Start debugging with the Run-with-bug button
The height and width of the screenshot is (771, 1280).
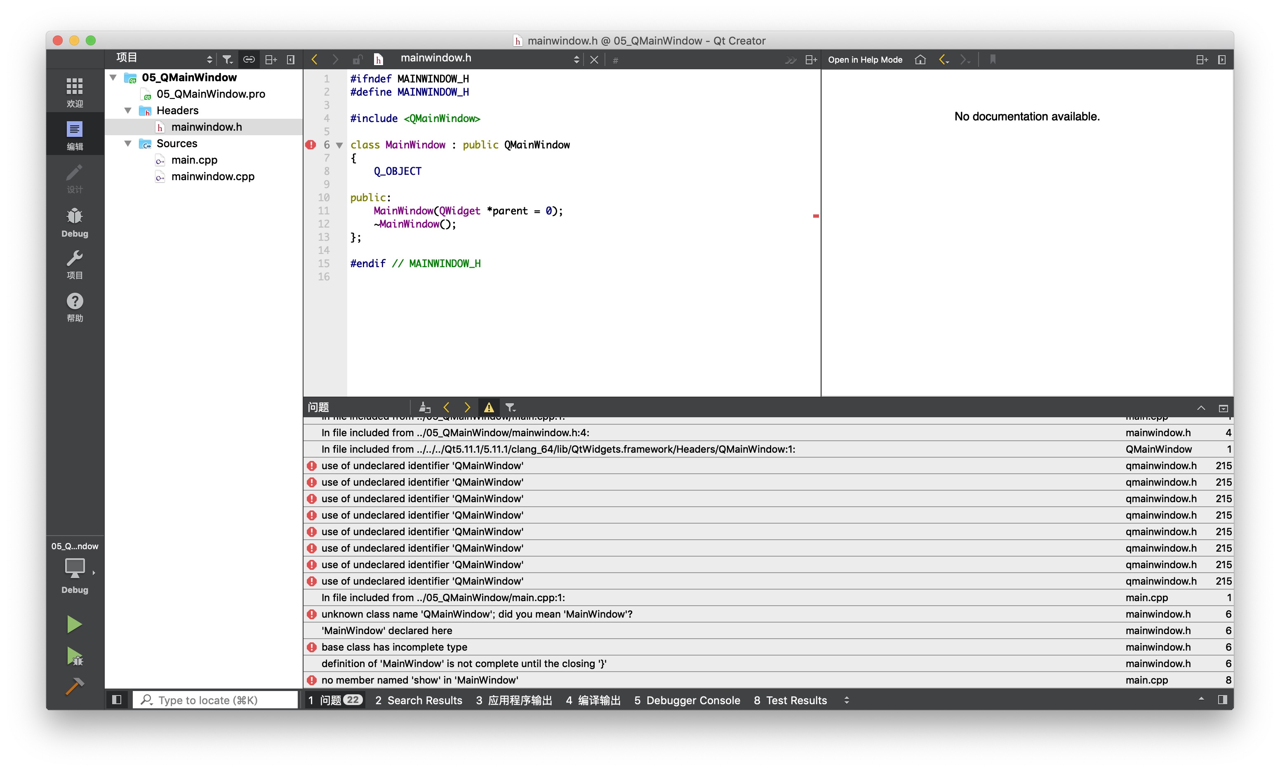click(74, 656)
